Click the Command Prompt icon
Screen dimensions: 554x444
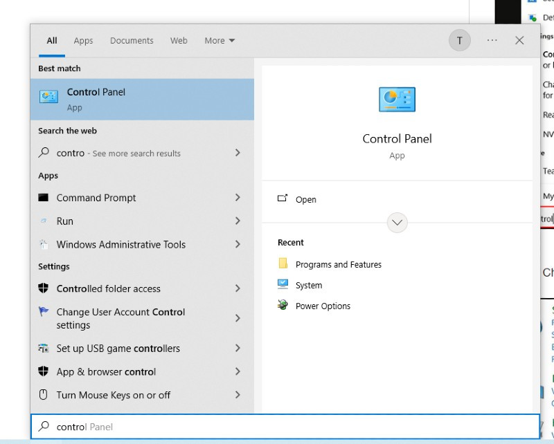[x=43, y=197]
